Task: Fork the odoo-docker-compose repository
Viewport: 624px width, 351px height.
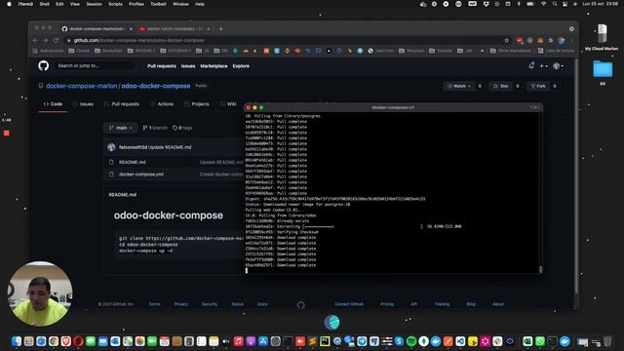Action: pos(538,86)
